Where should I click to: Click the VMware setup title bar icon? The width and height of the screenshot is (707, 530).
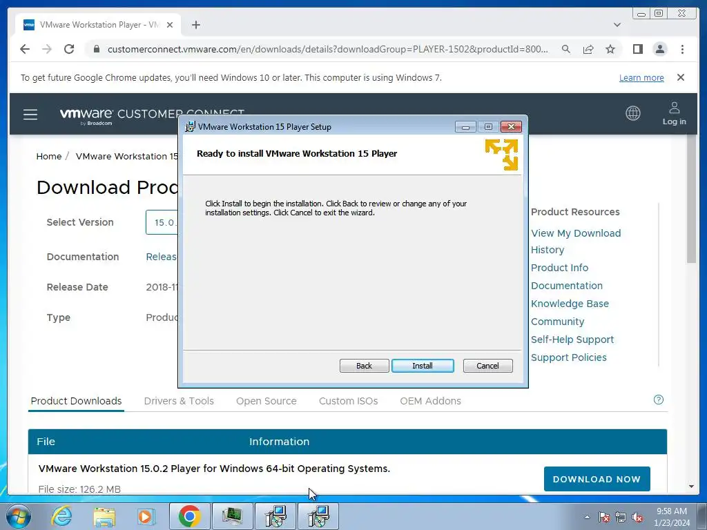coord(191,127)
